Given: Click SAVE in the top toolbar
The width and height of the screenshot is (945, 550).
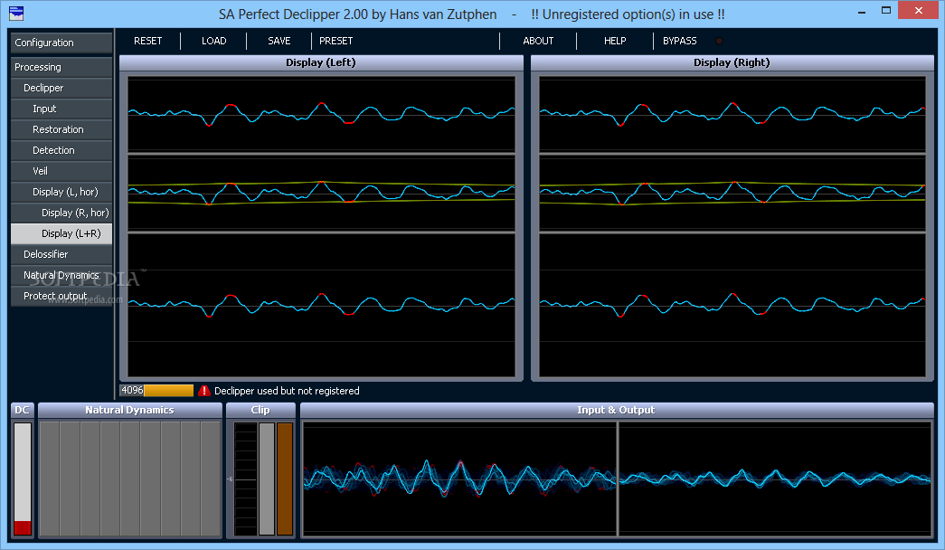Looking at the screenshot, I should [279, 41].
